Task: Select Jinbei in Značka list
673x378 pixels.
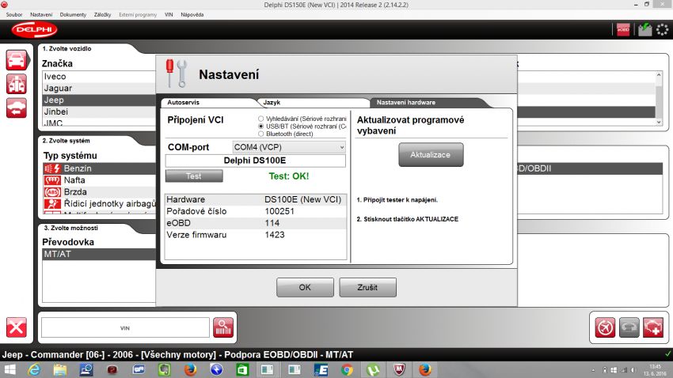Action: (x=99, y=112)
